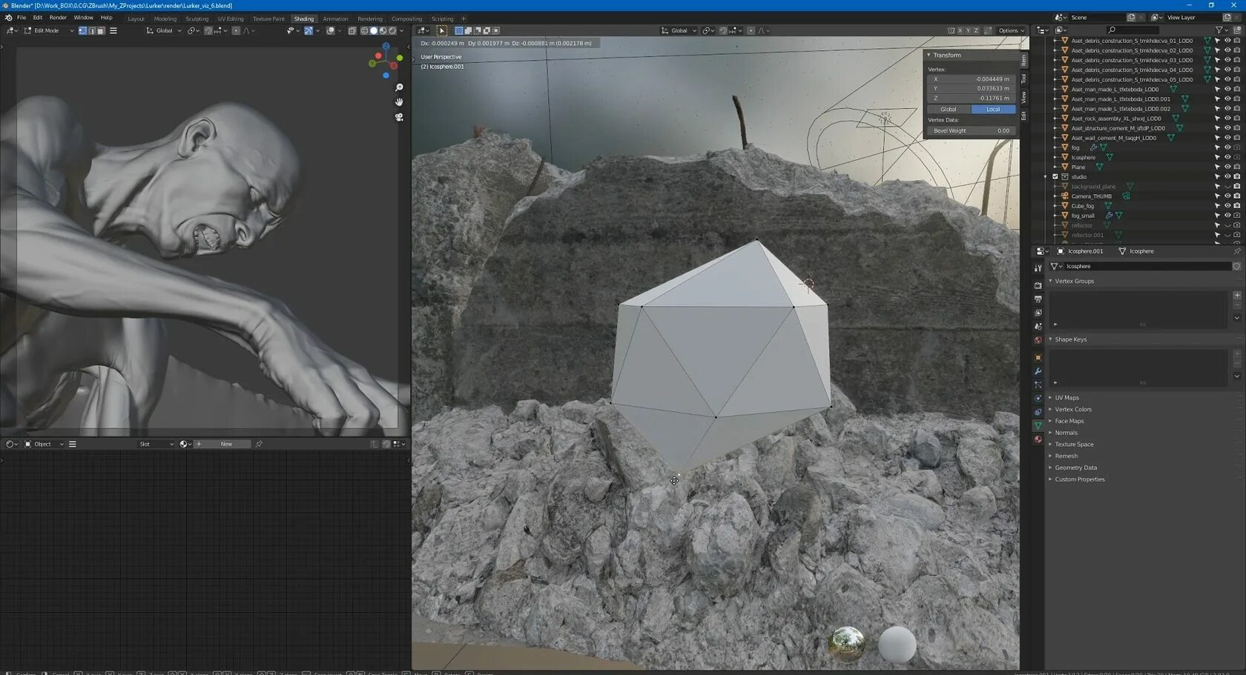Expand the UV Maps panel
Image resolution: width=1246 pixels, height=675 pixels.
(1067, 398)
